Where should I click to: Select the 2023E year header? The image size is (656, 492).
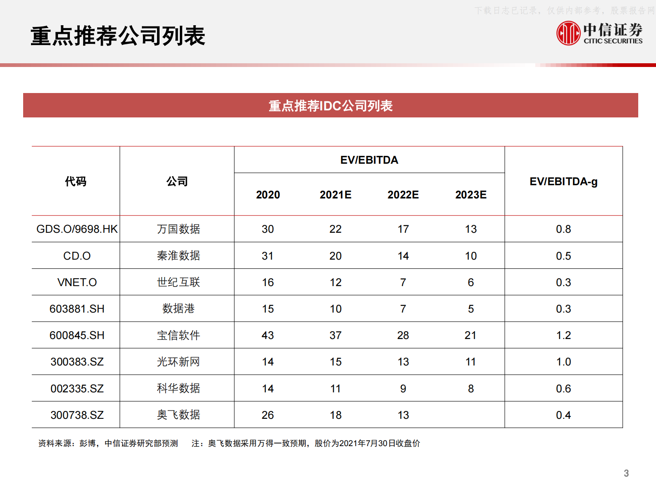click(471, 195)
